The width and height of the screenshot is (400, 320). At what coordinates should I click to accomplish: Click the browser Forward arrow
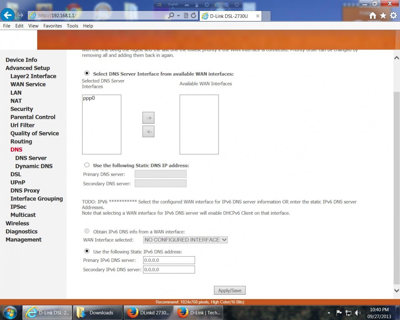coord(21,15)
